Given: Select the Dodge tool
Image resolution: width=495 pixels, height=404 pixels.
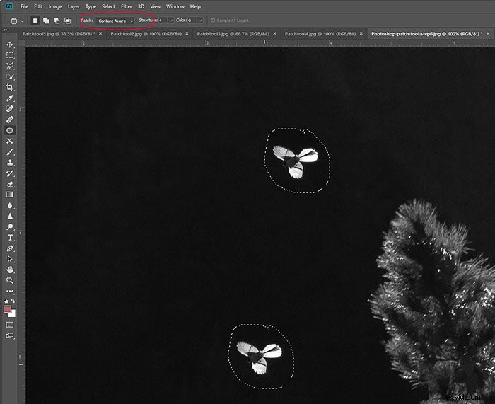Looking at the screenshot, I should point(10,227).
